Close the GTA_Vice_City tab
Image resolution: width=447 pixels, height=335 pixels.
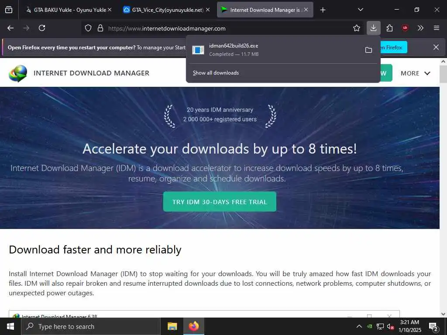[208, 10]
